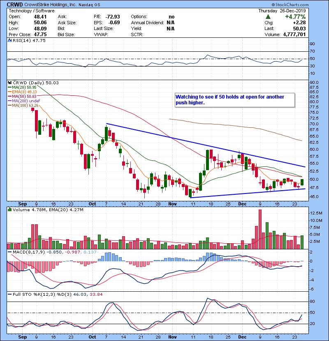
Task: Click the Options value 'no'
Action: 171,17
